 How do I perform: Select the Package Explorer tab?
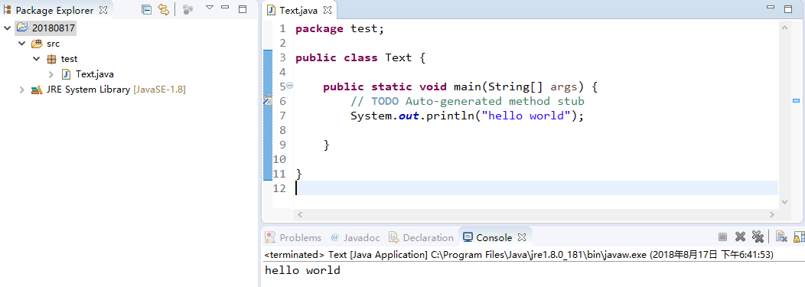point(54,10)
